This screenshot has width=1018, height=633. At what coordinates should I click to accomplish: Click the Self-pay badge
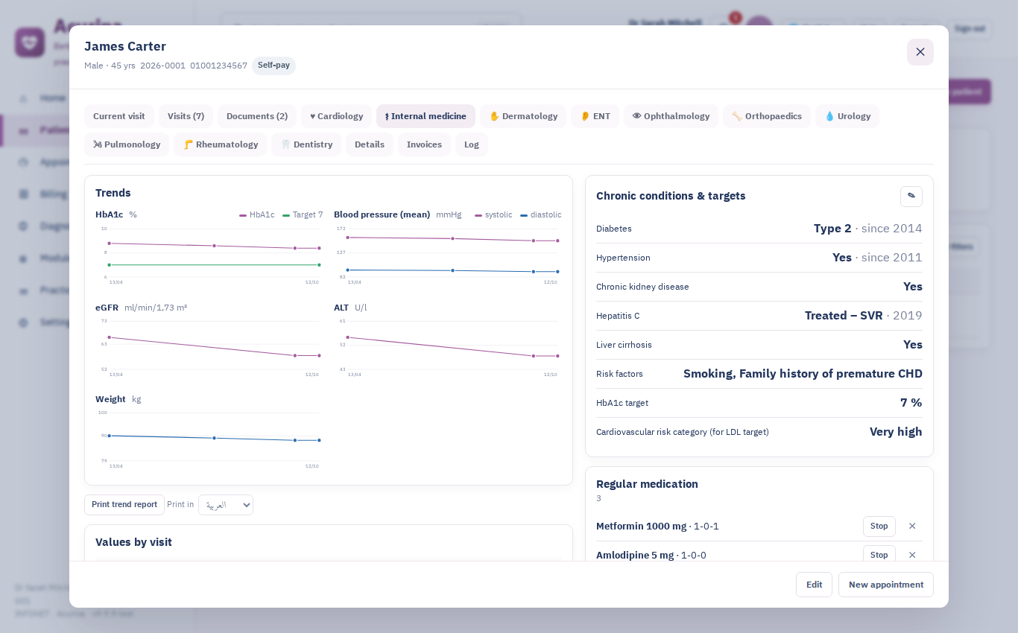(x=274, y=66)
